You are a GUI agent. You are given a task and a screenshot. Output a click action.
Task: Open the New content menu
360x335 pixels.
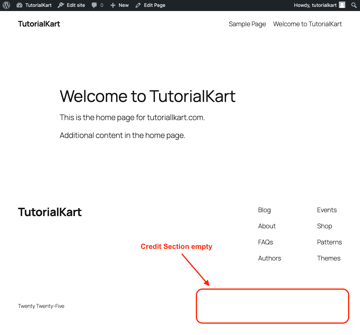124,5
